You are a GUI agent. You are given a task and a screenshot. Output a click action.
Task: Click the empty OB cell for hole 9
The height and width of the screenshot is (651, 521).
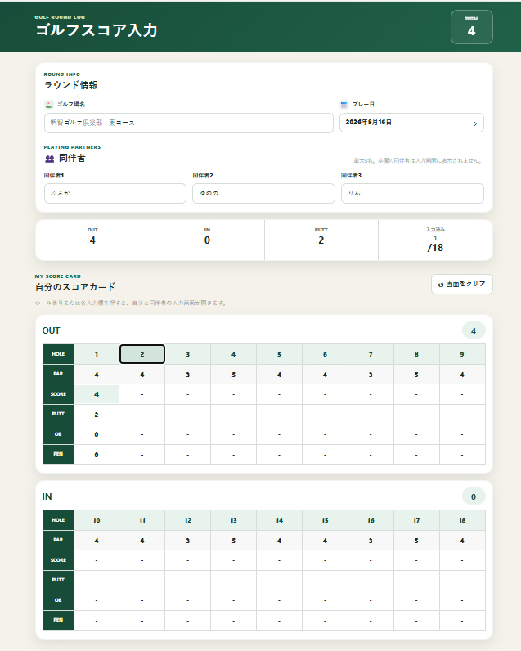[x=462, y=434]
